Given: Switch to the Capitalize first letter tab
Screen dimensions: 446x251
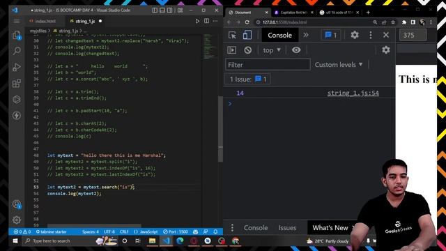Looking at the screenshot, I should (x=293, y=13).
